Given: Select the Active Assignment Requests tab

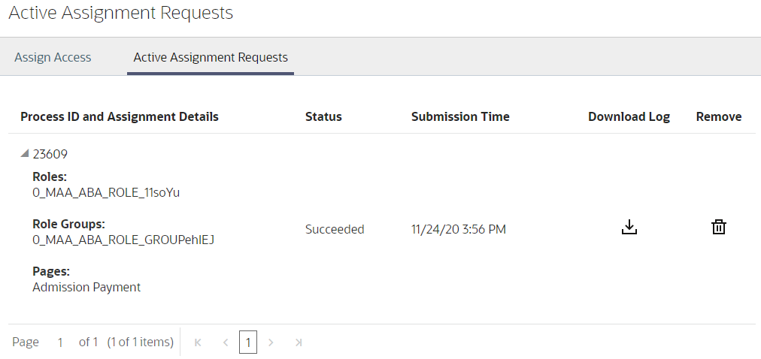Looking at the screenshot, I should [x=211, y=57].
